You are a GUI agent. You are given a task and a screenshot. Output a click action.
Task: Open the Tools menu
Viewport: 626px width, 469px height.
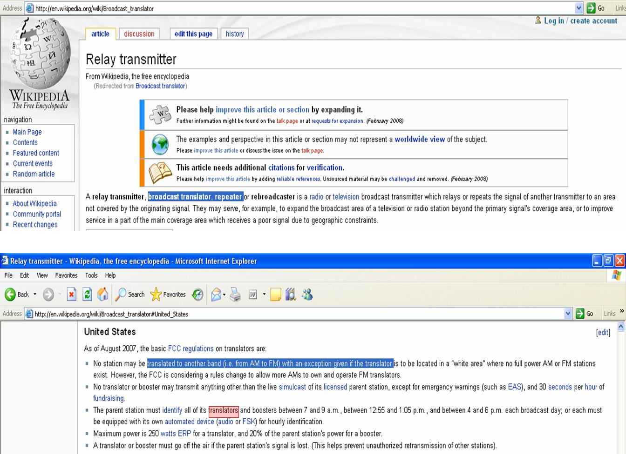coord(91,275)
